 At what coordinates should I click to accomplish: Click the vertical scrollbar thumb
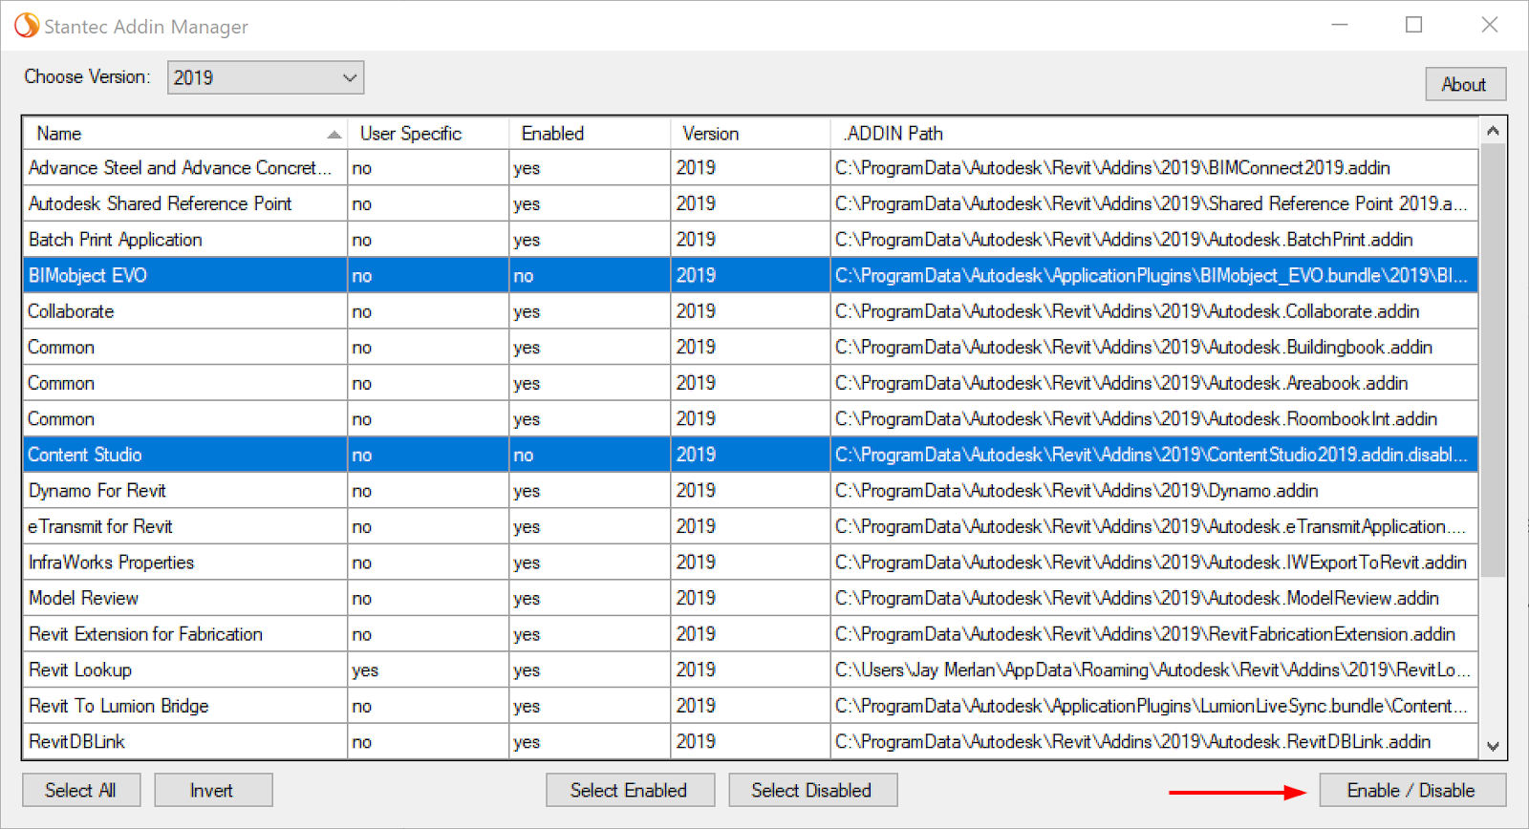[1493, 360]
